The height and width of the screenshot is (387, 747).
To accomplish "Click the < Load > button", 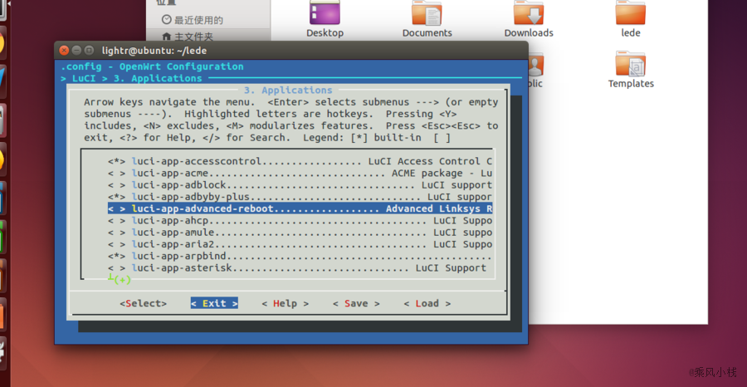I will 427,304.
